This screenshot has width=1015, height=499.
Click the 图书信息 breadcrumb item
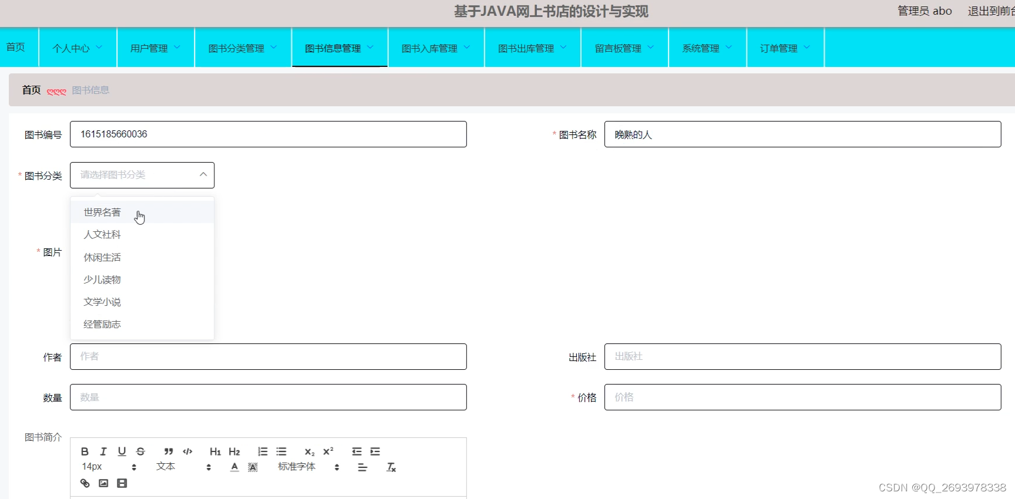tap(90, 90)
